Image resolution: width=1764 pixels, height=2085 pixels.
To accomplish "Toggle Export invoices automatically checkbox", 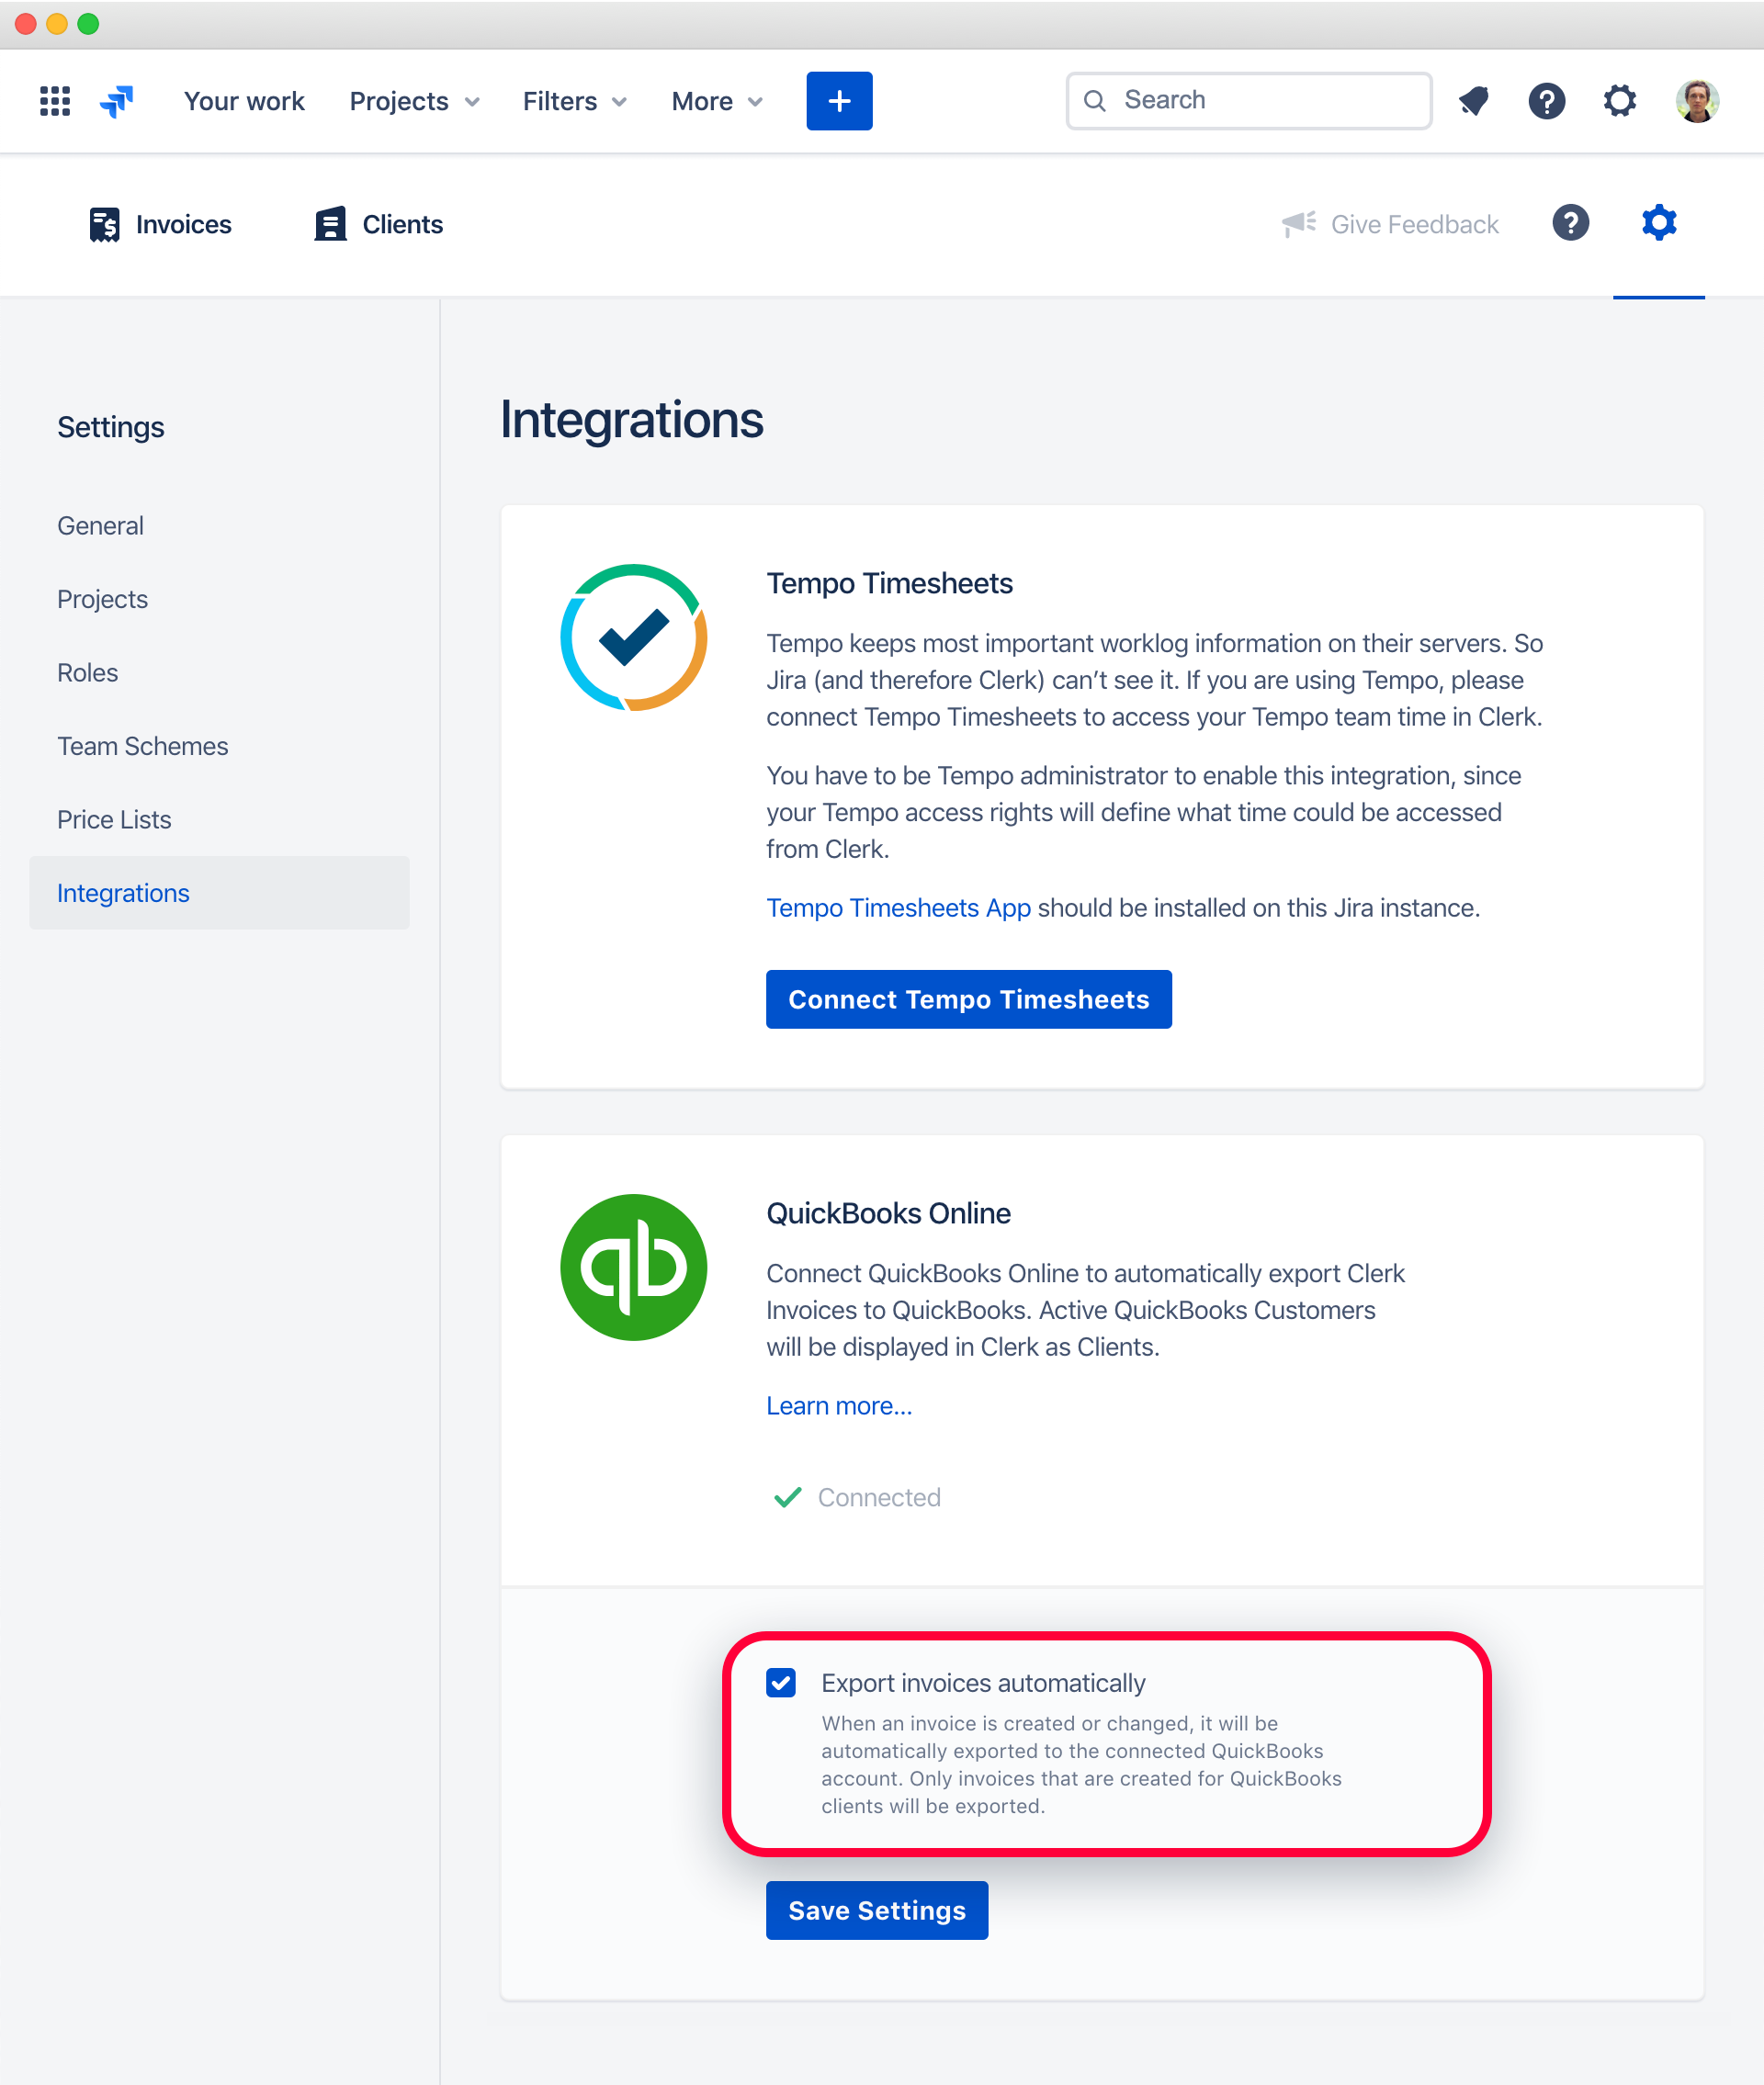I will click(x=781, y=1684).
